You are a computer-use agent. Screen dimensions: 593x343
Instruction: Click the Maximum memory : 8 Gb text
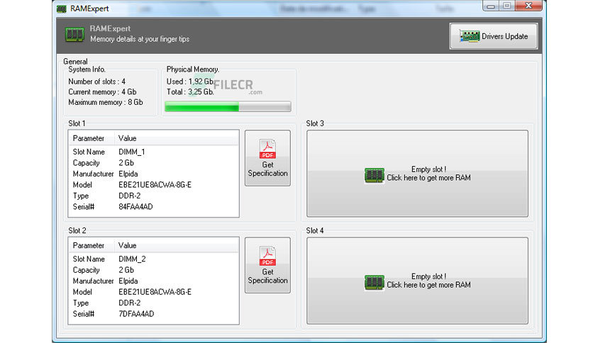pos(106,102)
